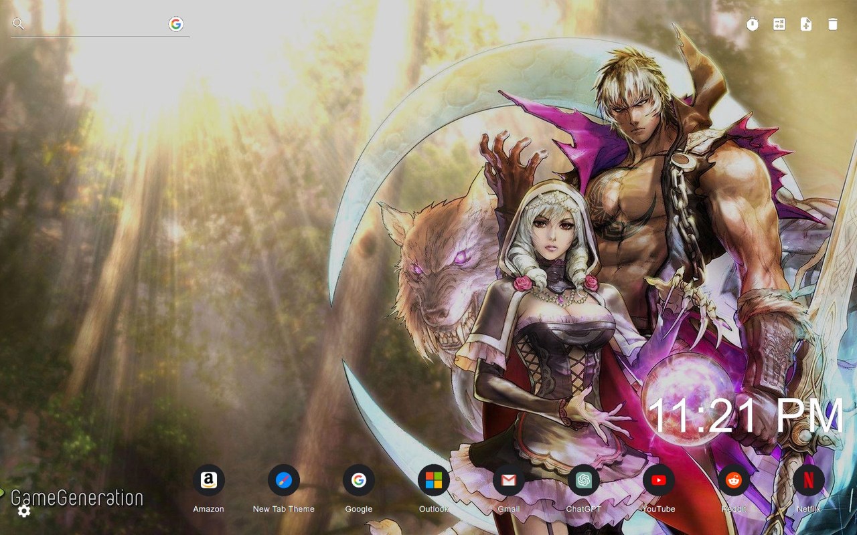Screen dimensions: 857x535
Task: Open the Gmail shortcut
Action: [x=509, y=481]
